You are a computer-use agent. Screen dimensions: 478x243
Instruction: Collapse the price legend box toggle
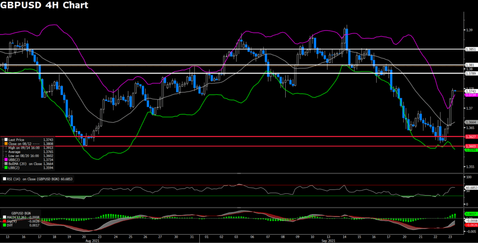2,140
